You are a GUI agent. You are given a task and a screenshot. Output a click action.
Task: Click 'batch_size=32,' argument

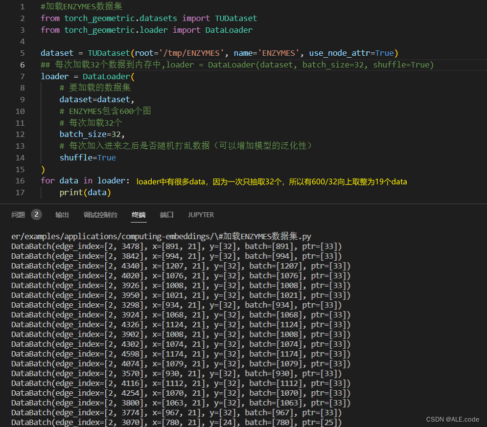[92, 135]
